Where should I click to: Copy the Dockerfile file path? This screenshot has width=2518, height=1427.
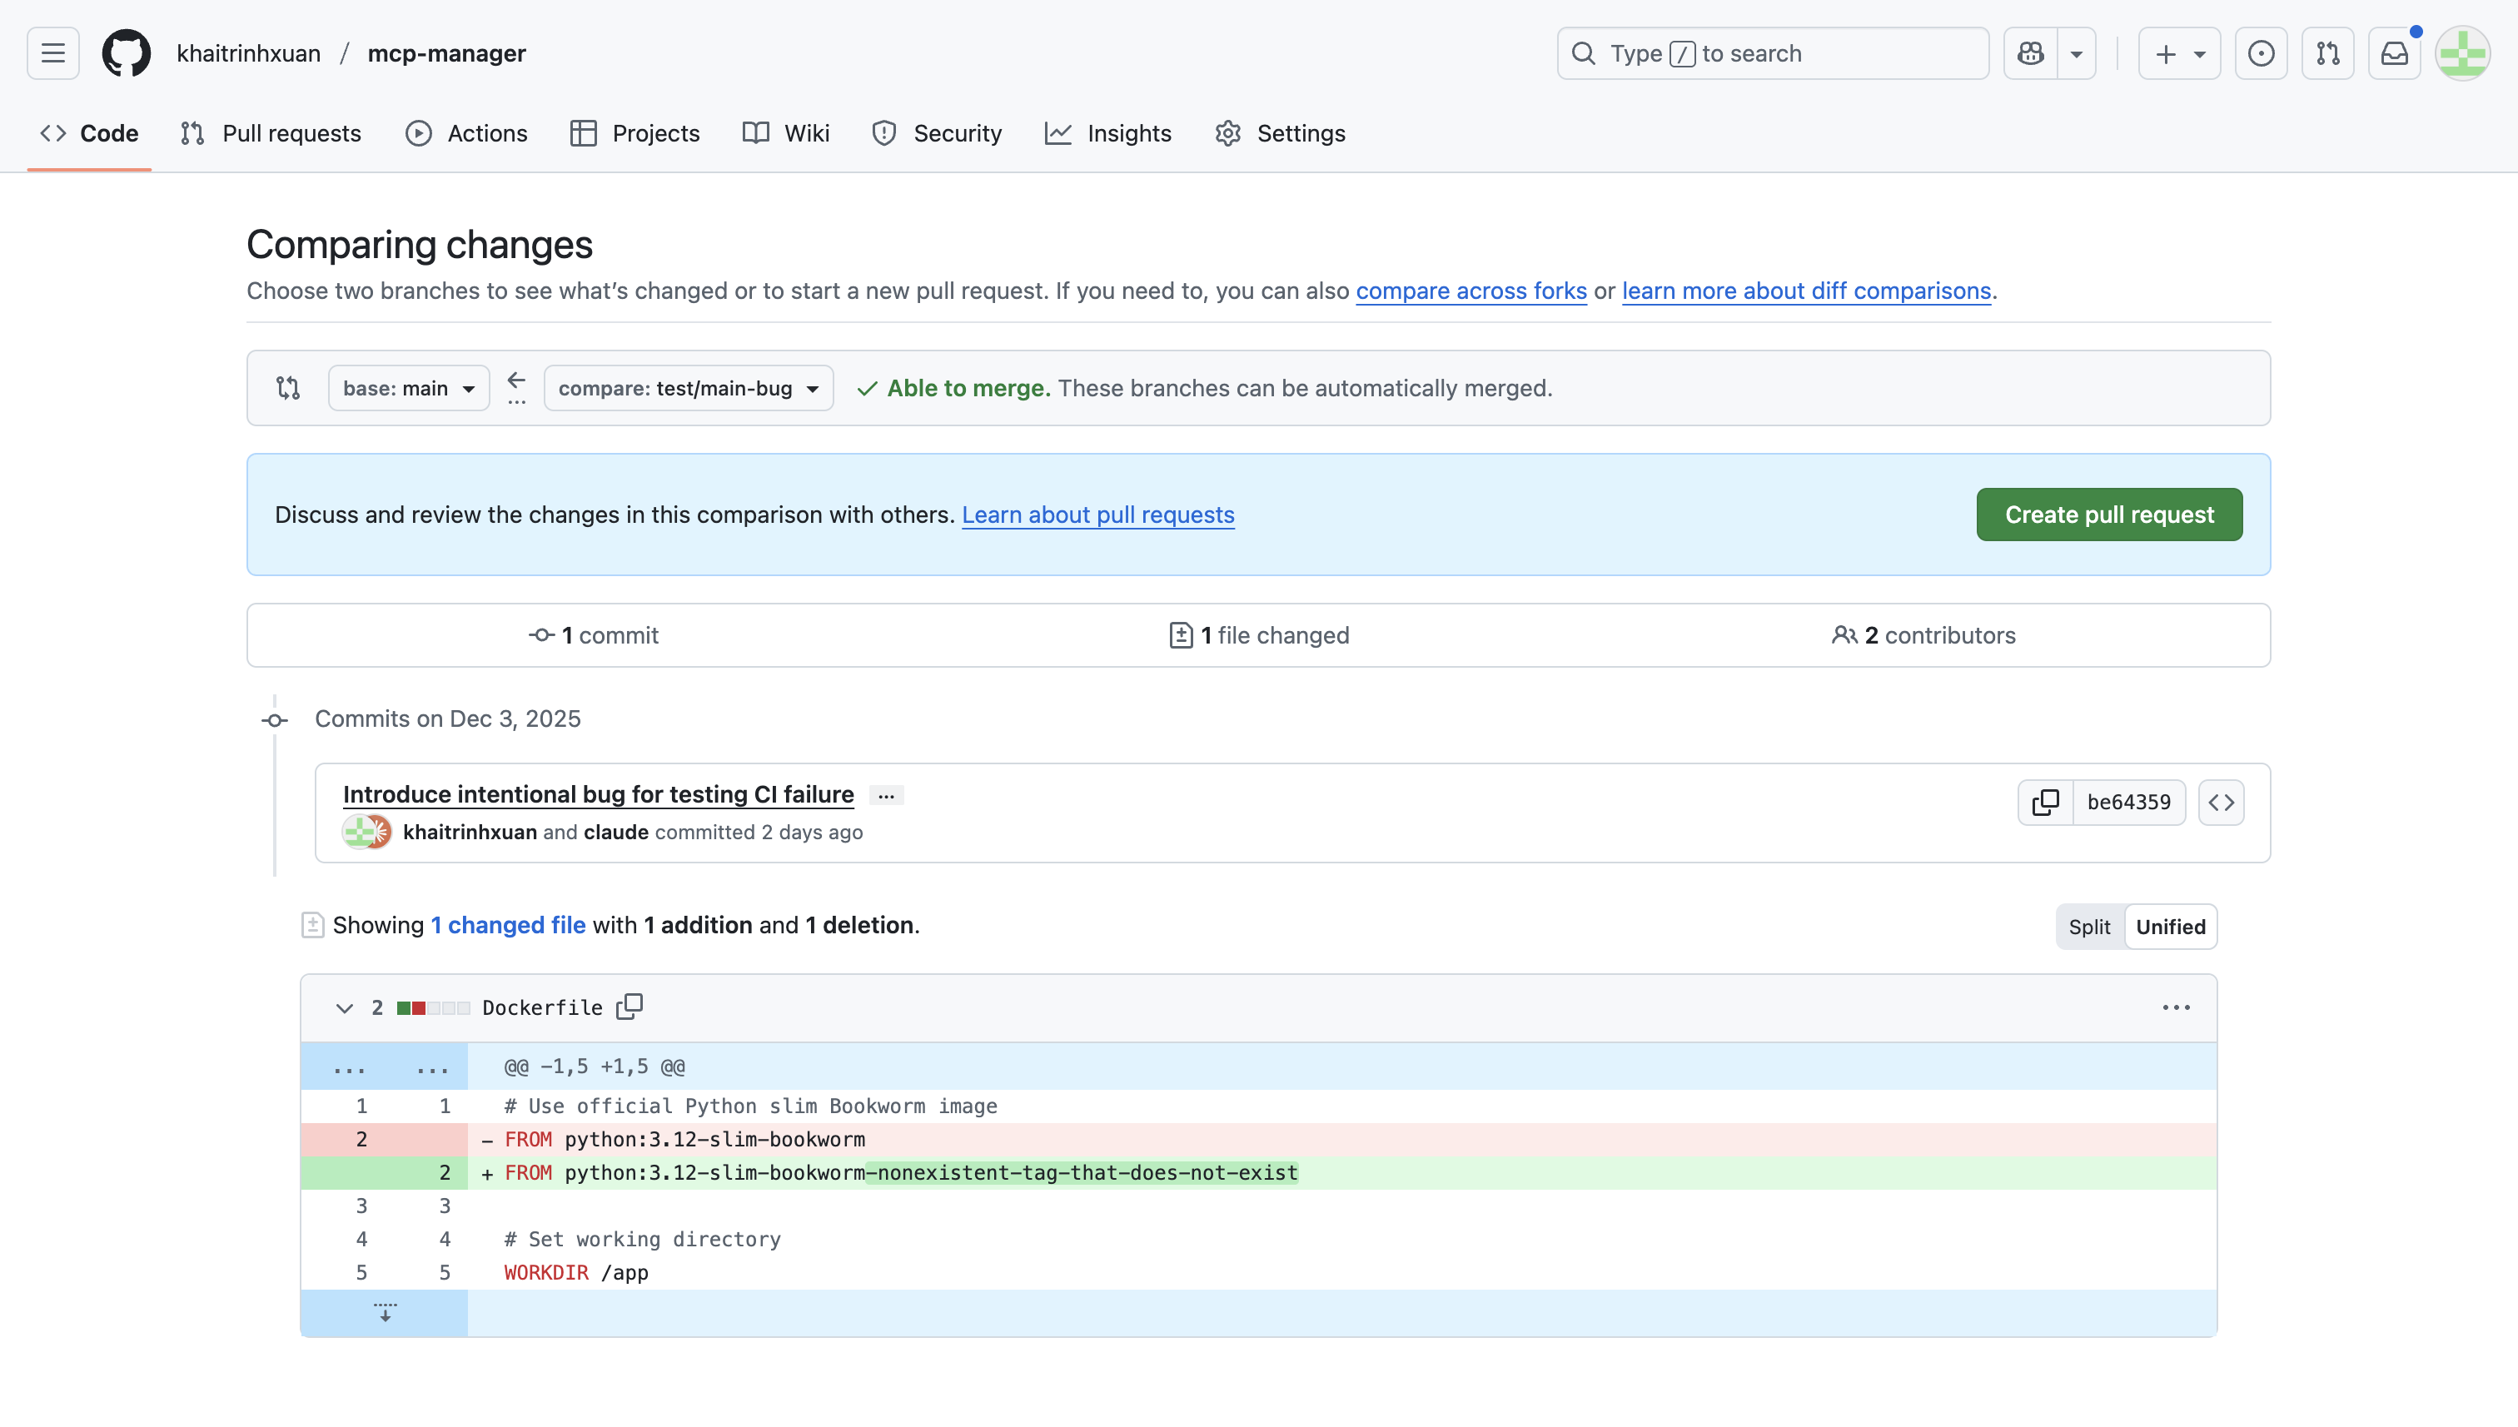[629, 1007]
